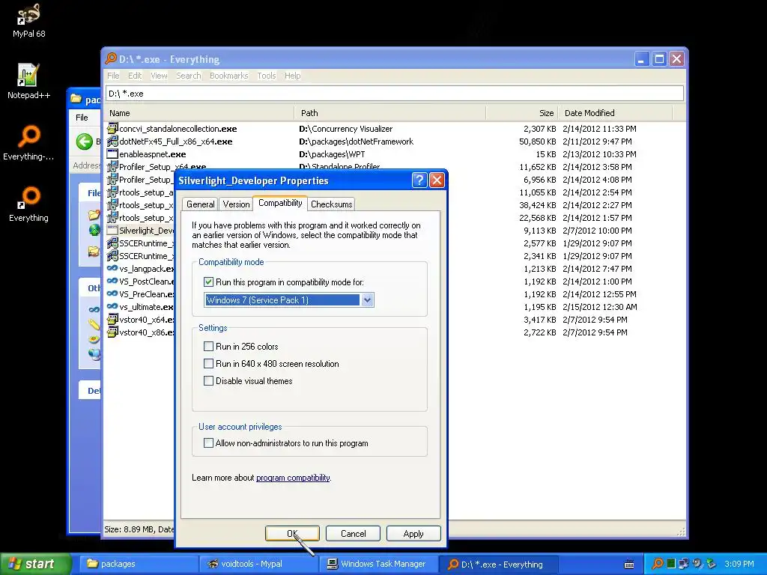Click the magnifier icon in Everything title bar
Screen dimensions: 767x575
111,58
